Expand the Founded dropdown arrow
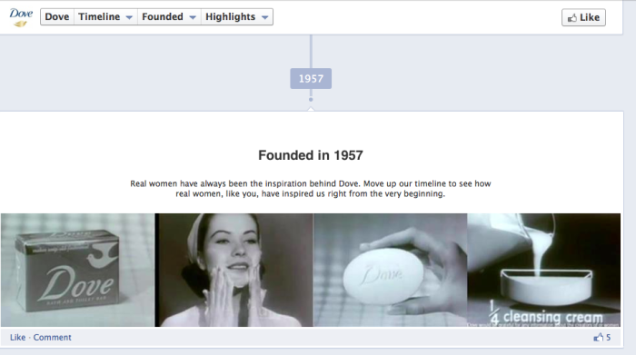The width and height of the screenshot is (636, 355). tap(193, 17)
